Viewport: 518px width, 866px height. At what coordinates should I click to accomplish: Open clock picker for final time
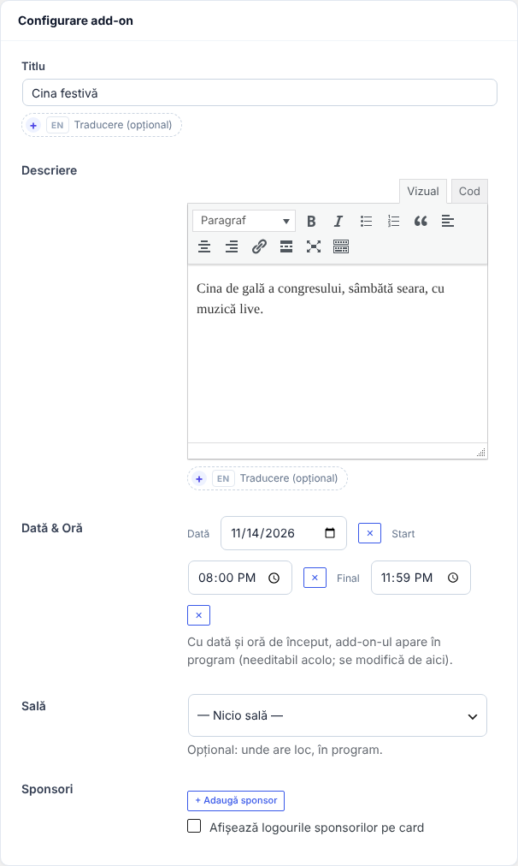[x=453, y=578]
